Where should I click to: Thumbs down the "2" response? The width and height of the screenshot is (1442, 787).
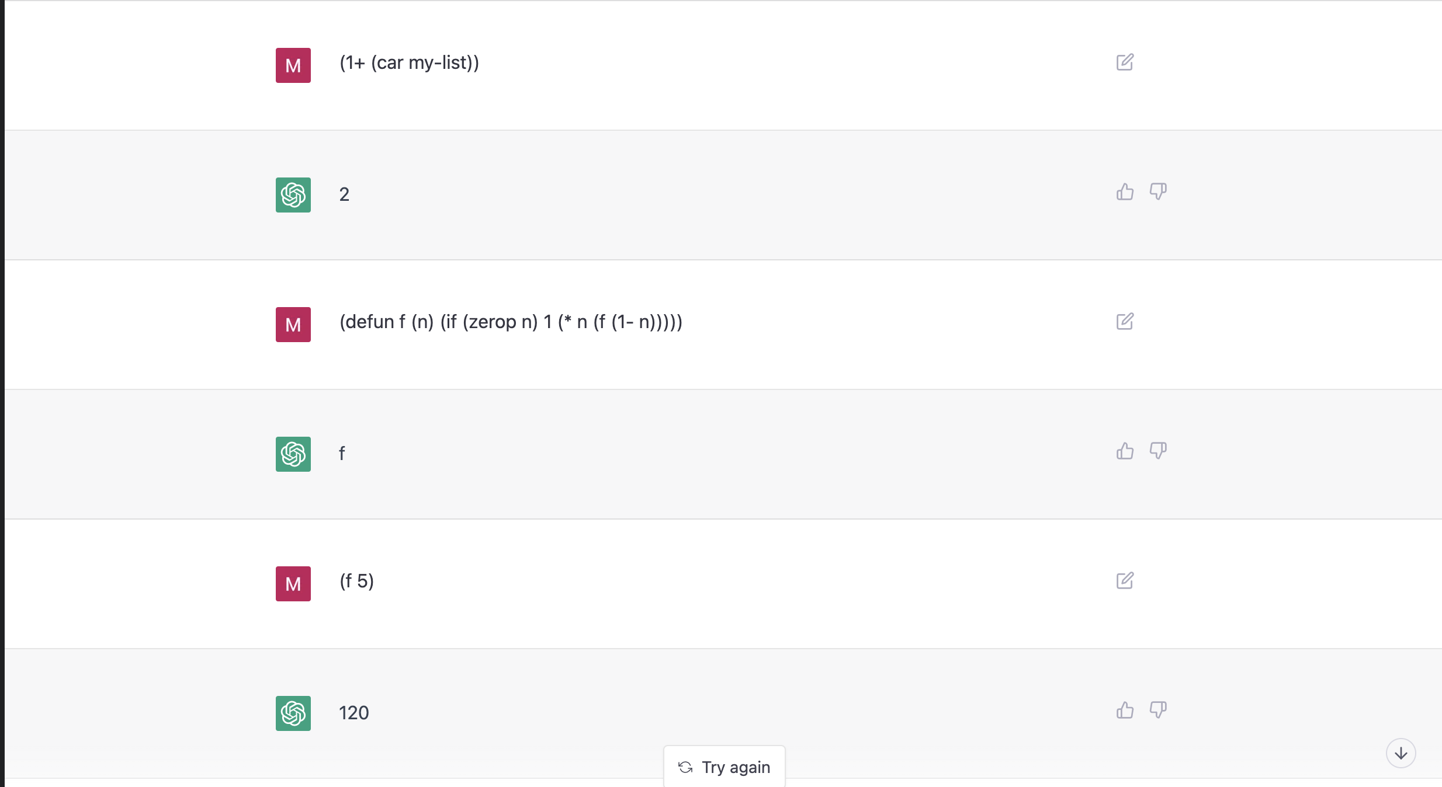[x=1158, y=191]
